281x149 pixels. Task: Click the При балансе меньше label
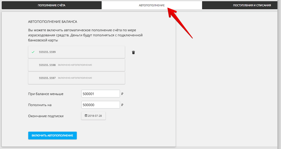[x=46, y=94]
